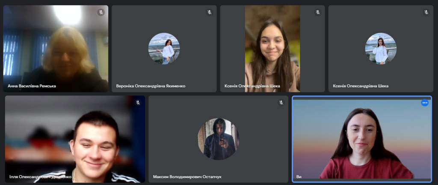Click the muted mic icon on Максим Остапчук's tile
The height and width of the screenshot is (185, 438).
(x=281, y=103)
